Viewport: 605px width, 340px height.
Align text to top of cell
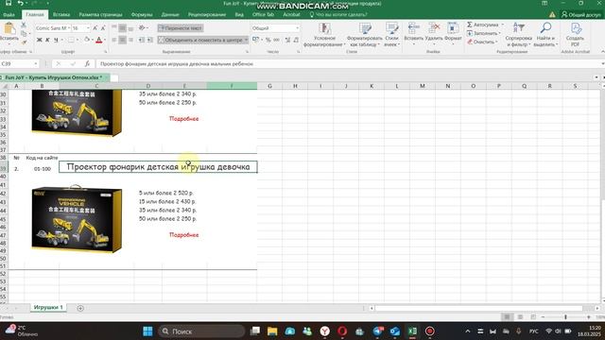point(114,28)
